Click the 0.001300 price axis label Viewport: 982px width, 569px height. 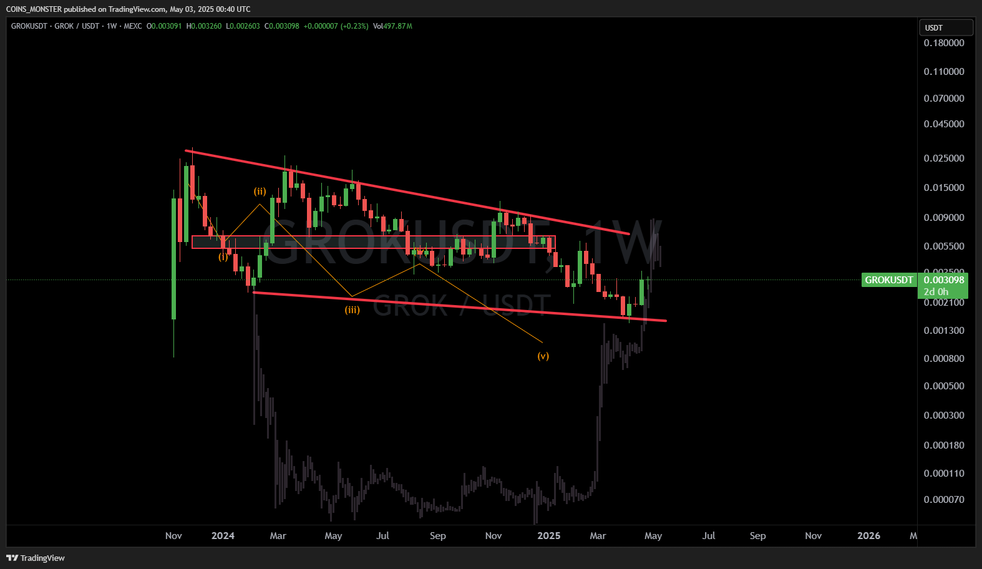944,331
